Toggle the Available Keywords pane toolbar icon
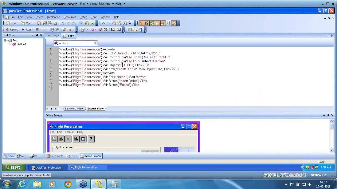The width and height of the screenshot is (337, 189). (x=147, y=23)
